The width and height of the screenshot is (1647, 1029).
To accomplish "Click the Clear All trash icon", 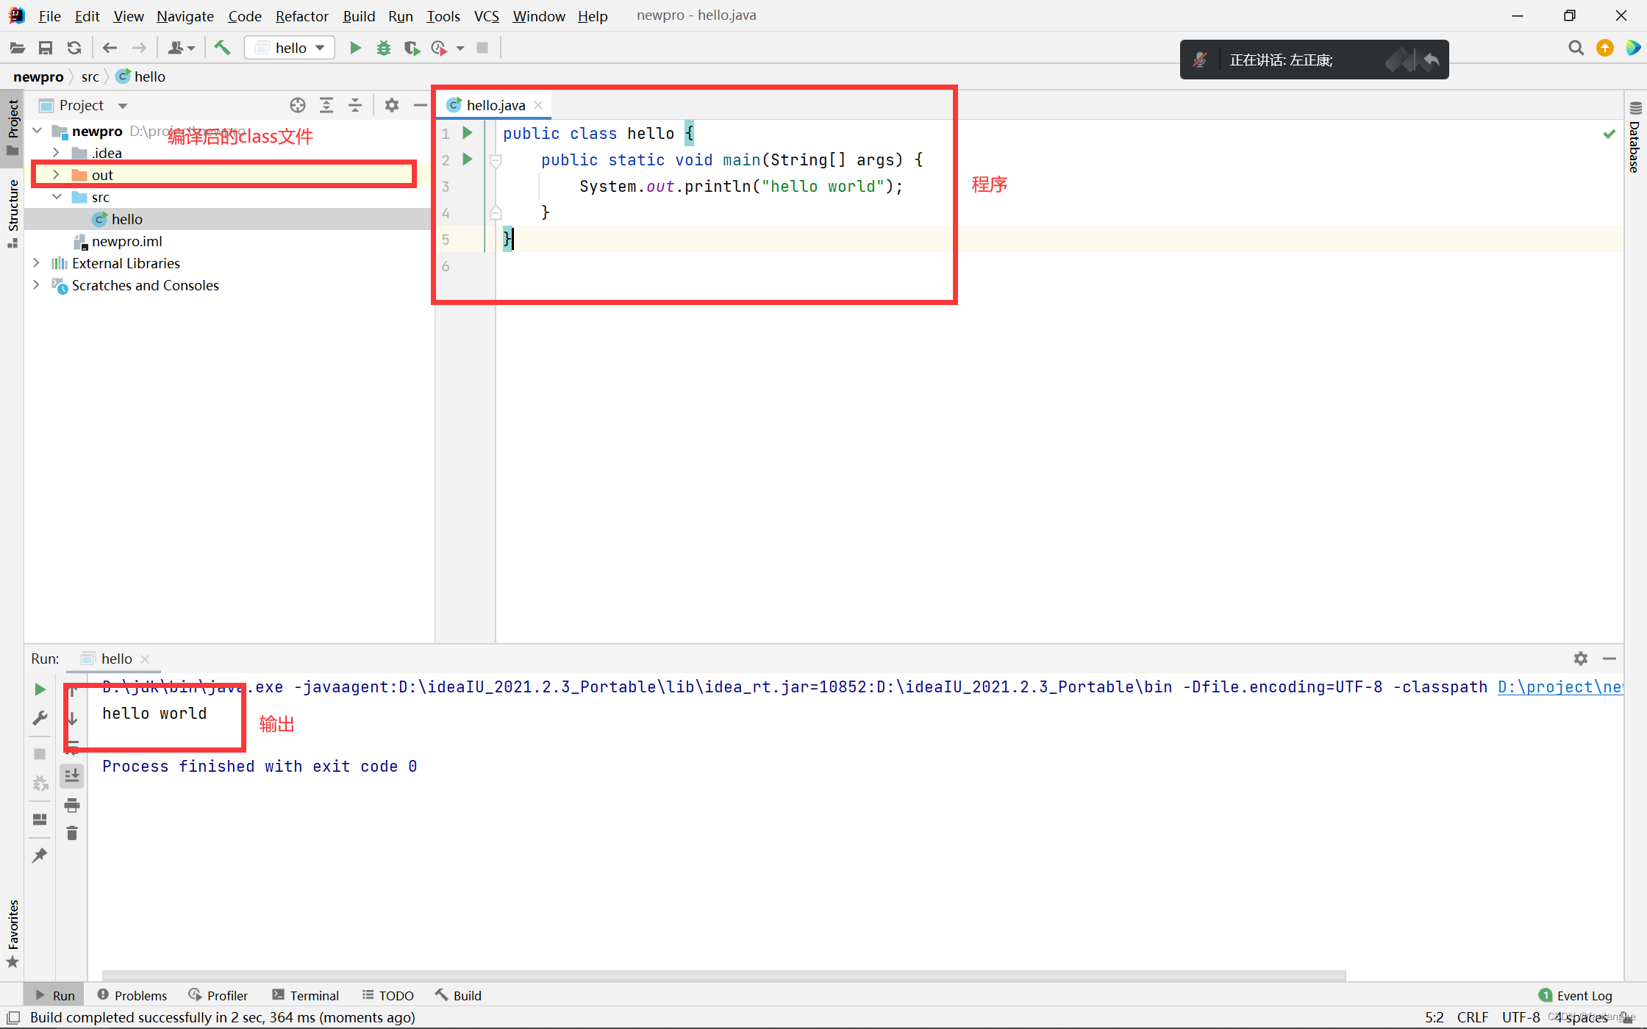I will pyautogui.click(x=72, y=833).
